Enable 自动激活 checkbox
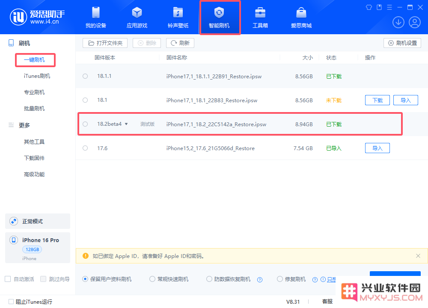 tap(8, 279)
